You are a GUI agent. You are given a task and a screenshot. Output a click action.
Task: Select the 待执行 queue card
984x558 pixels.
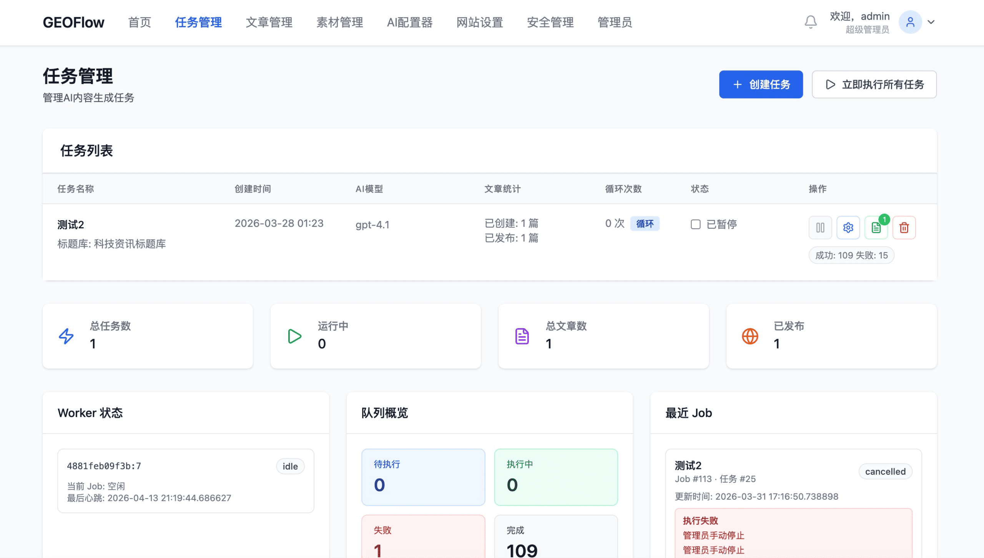coord(423,477)
